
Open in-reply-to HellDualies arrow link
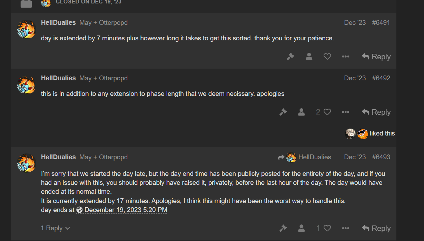pyautogui.click(x=304, y=157)
